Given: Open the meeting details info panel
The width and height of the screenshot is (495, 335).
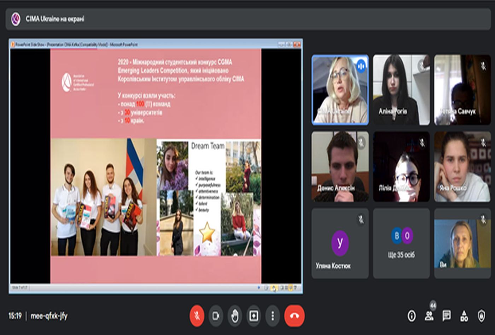Looking at the screenshot, I should [412, 316].
